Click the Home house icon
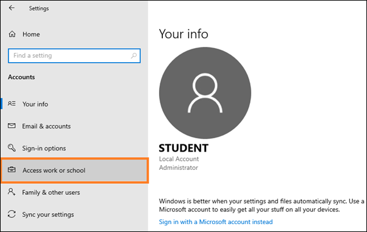Image resolution: width=367 pixels, height=232 pixels. (12, 34)
